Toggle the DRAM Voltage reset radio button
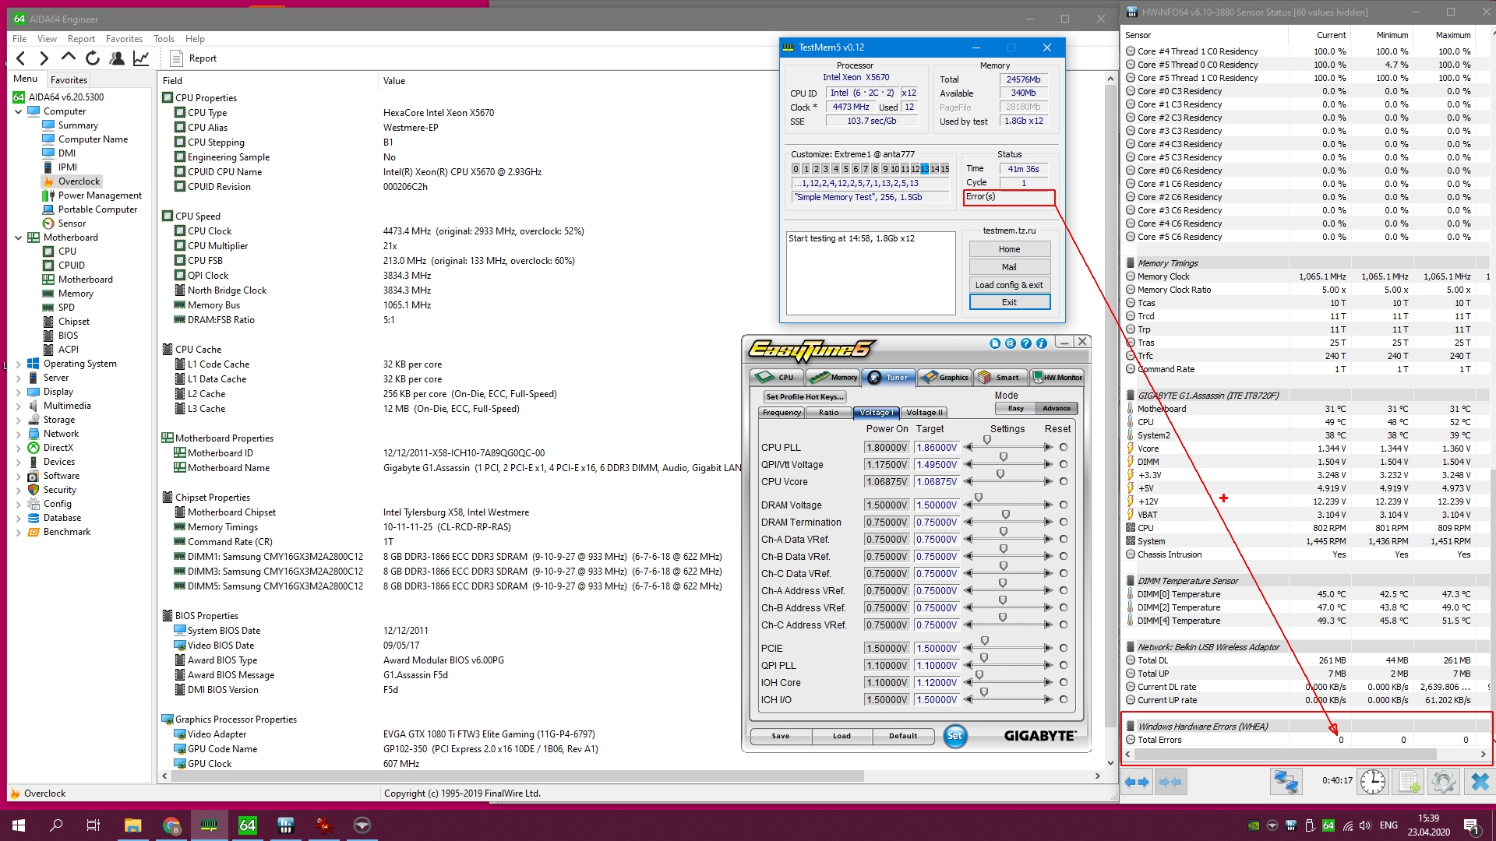1496x841 pixels. pyautogui.click(x=1063, y=505)
